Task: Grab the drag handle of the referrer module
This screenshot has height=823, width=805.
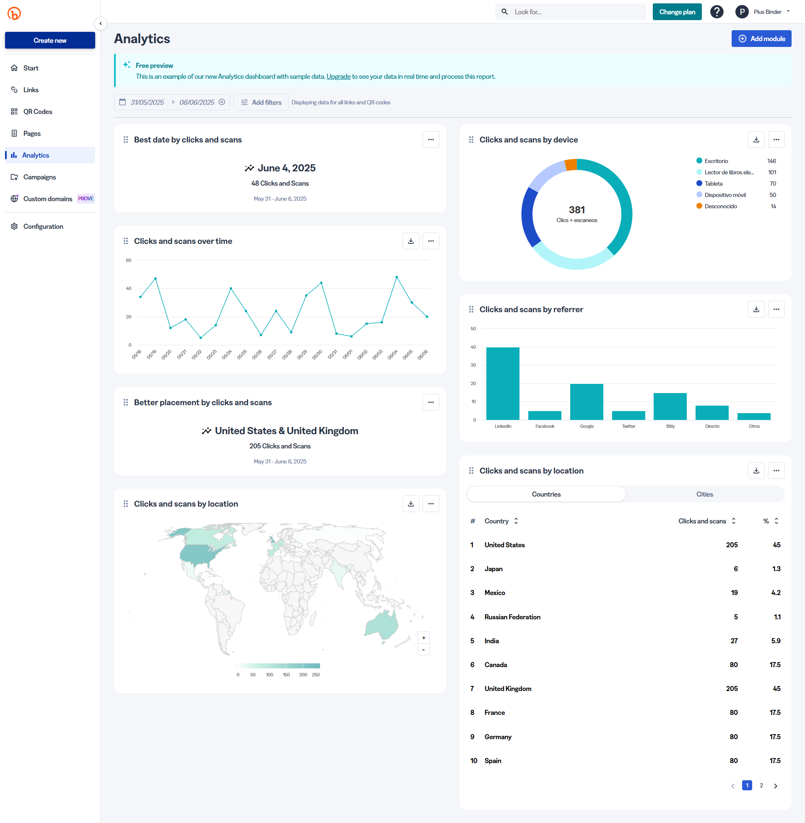Action: point(471,309)
